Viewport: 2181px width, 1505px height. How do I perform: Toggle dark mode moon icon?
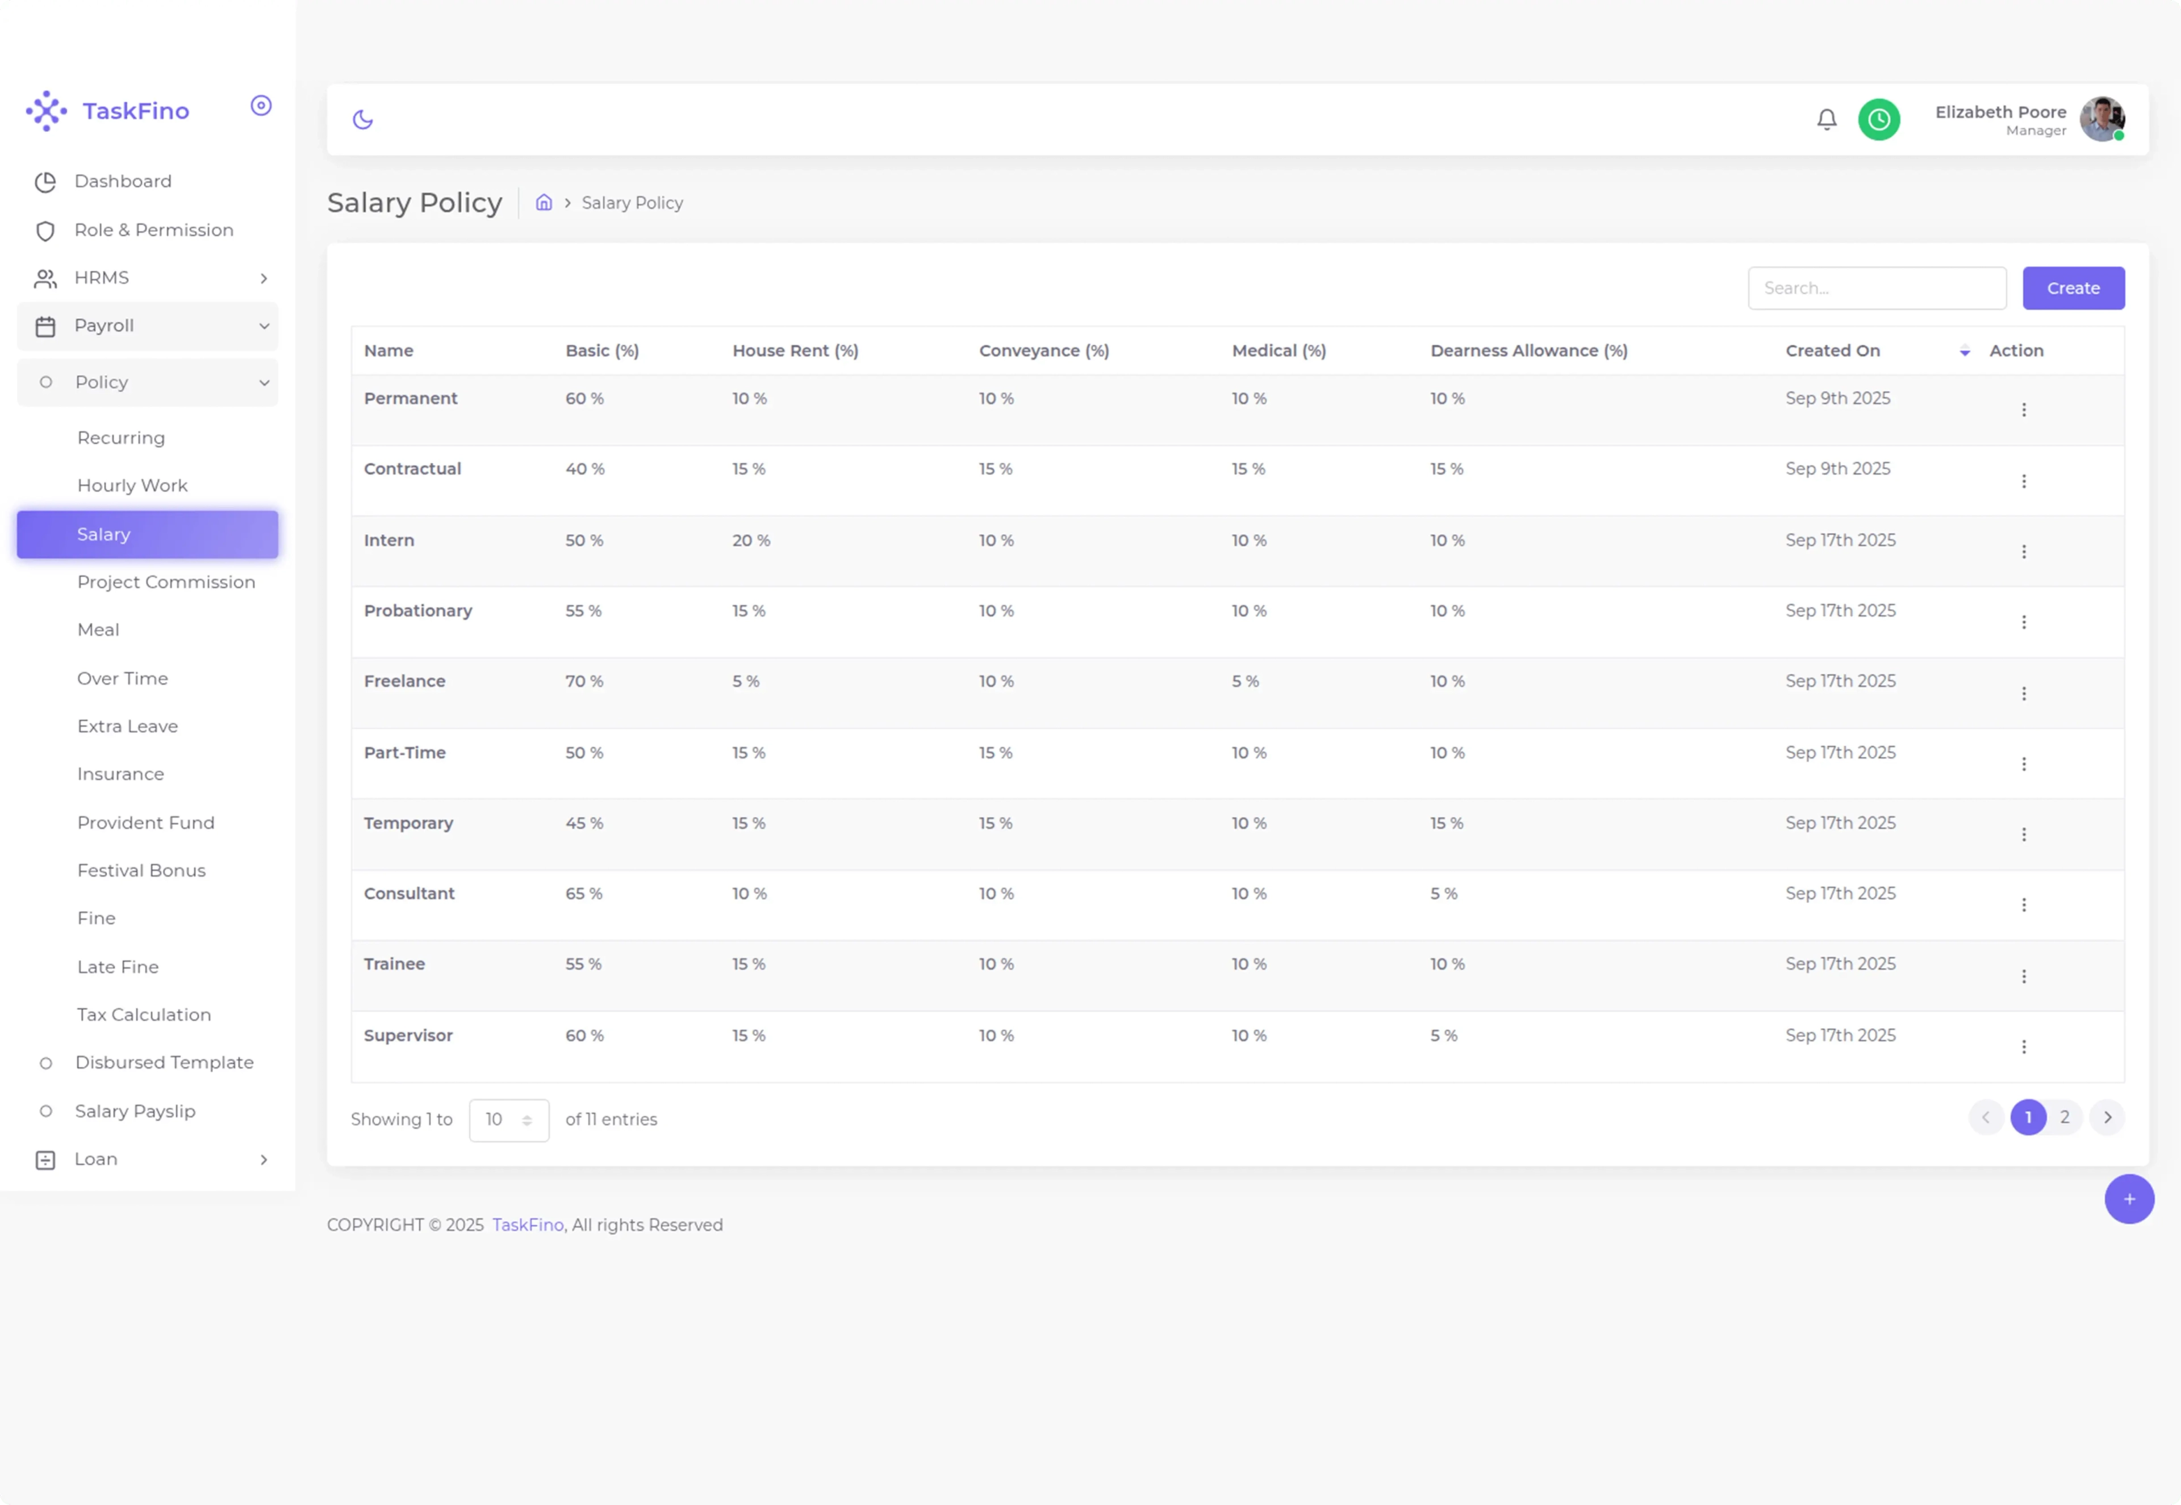point(363,120)
